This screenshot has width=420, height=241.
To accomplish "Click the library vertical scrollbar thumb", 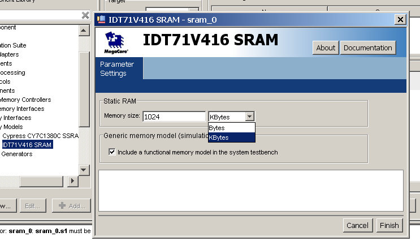I will [84, 89].
